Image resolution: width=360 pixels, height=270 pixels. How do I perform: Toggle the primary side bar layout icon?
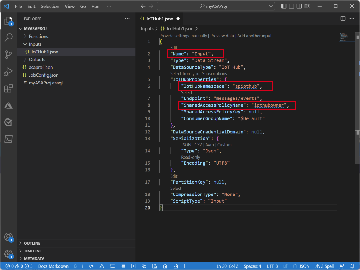[284, 6]
